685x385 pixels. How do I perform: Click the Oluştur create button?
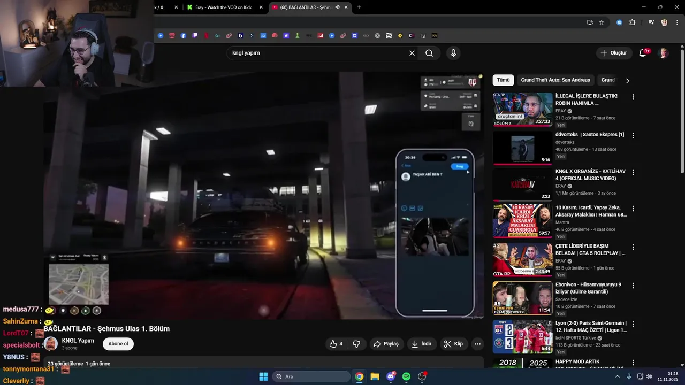tap(614, 53)
